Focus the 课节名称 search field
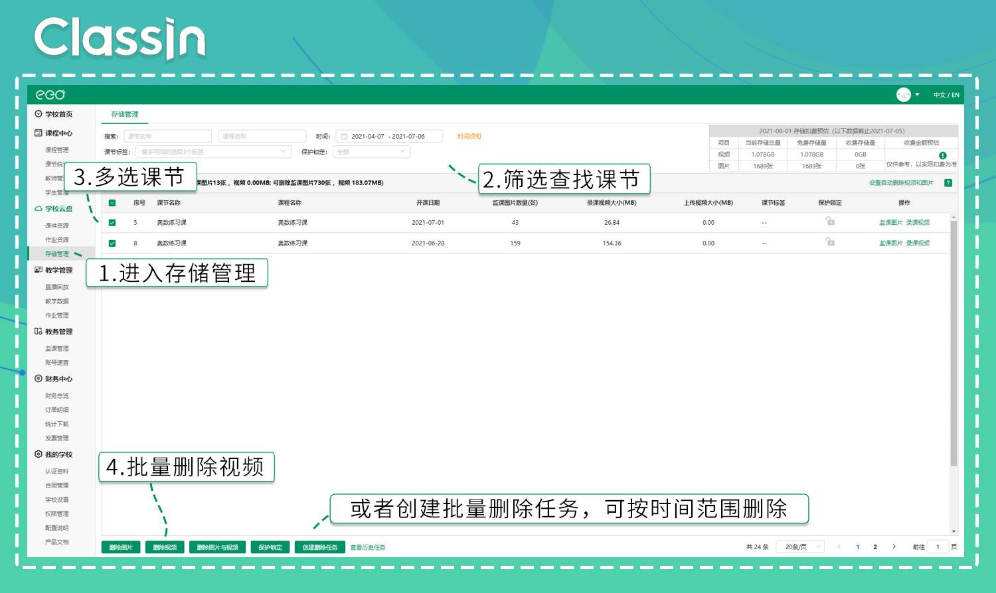 [x=167, y=136]
